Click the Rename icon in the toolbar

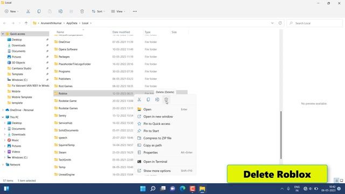(60, 11)
